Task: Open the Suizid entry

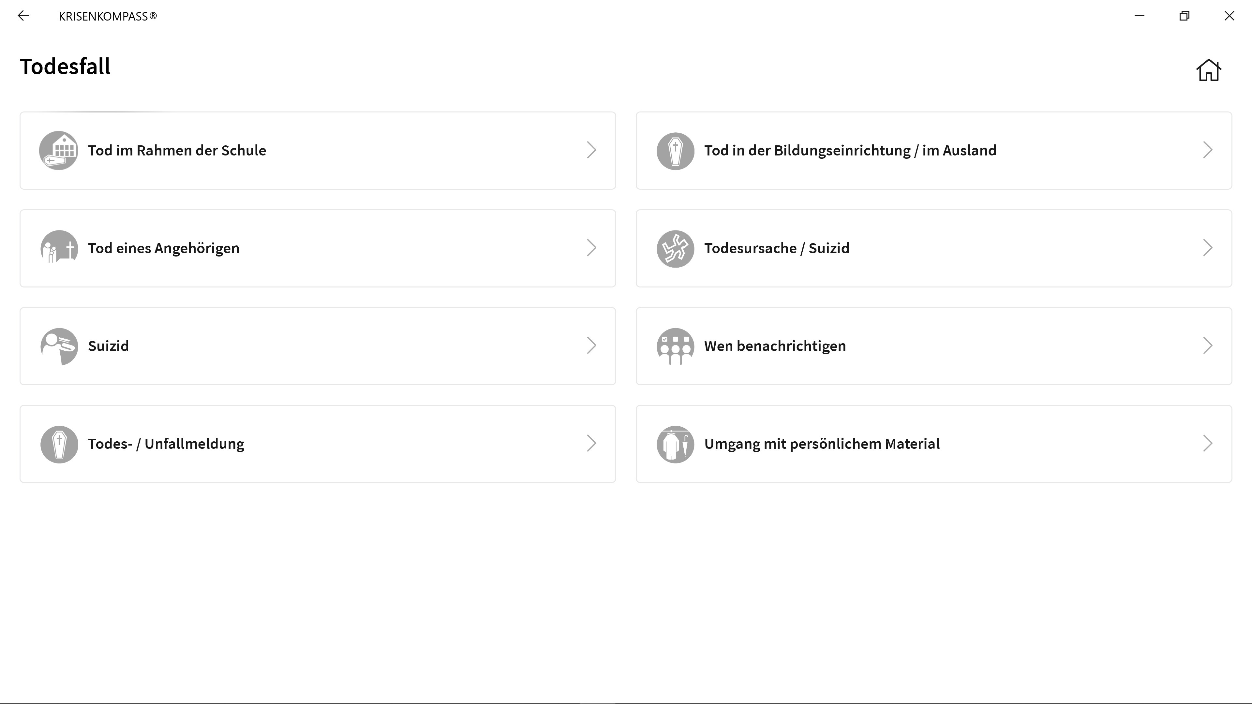Action: pos(108,346)
